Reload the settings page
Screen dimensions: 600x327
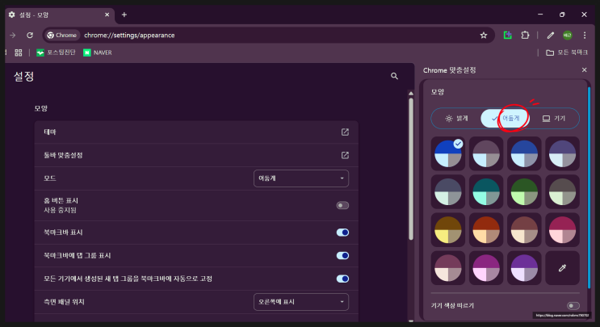click(x=30, y=36)
